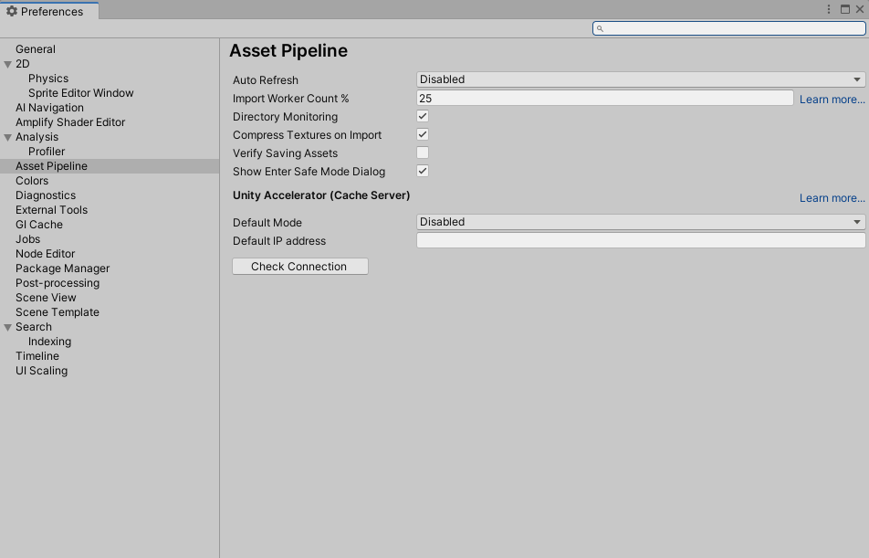Collapse the Search section arrow
The width and height of the screenshot is (869, 558).
click(x=8, y=327)
